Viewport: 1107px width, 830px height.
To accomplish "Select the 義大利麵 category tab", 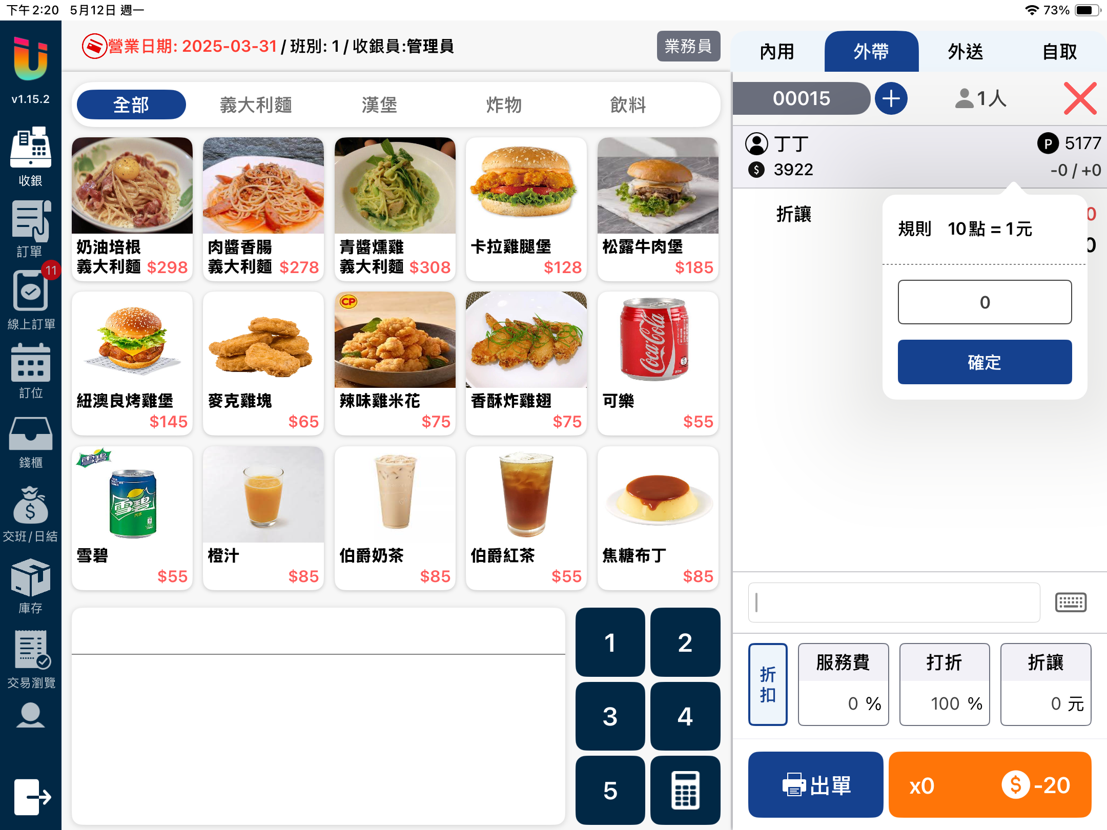I will tap(256, 105).
